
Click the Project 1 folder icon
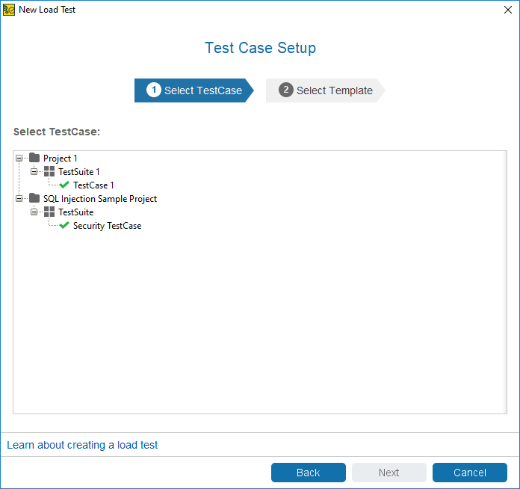pos(34,158)
